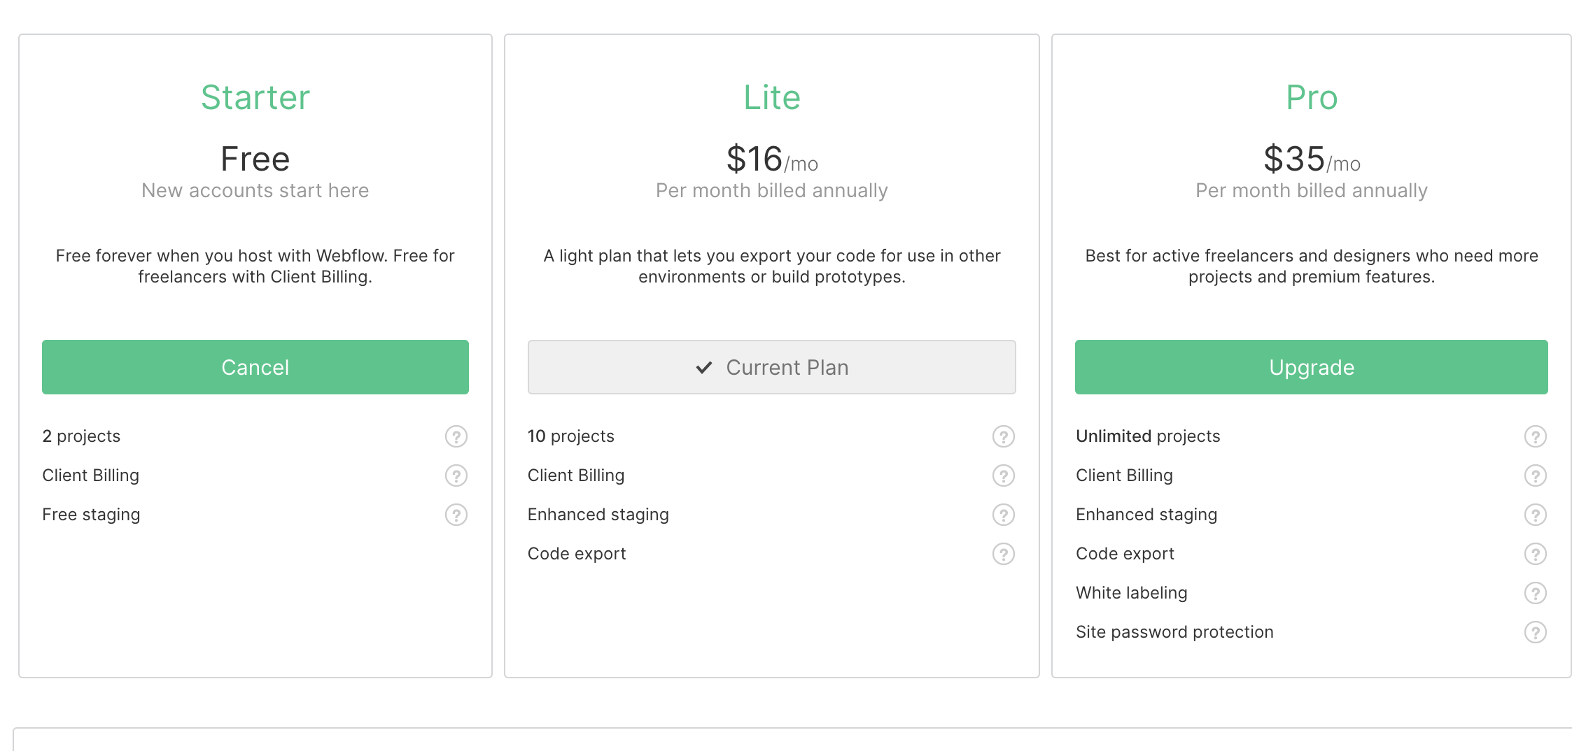
Task: Click the Lite plan heading
Action: click(x=772, y=97)
